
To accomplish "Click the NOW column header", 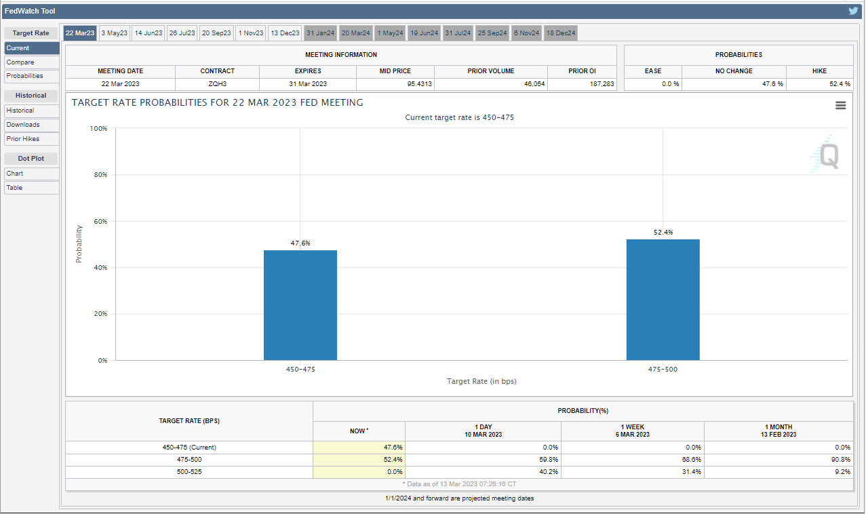I will tap(359, 431).
